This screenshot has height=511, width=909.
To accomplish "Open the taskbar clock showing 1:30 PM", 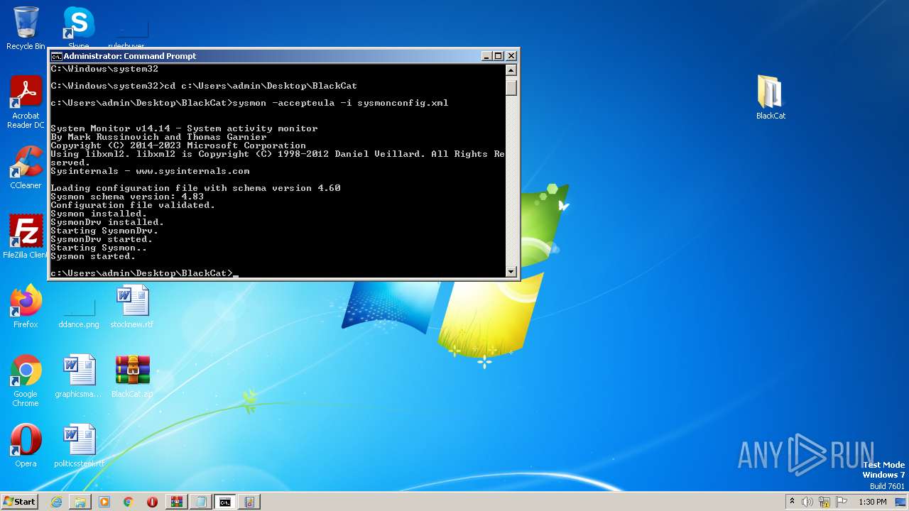I will 872,502.
